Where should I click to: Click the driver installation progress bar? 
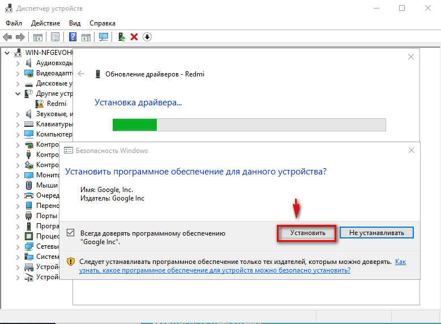[x=249, y=125]
